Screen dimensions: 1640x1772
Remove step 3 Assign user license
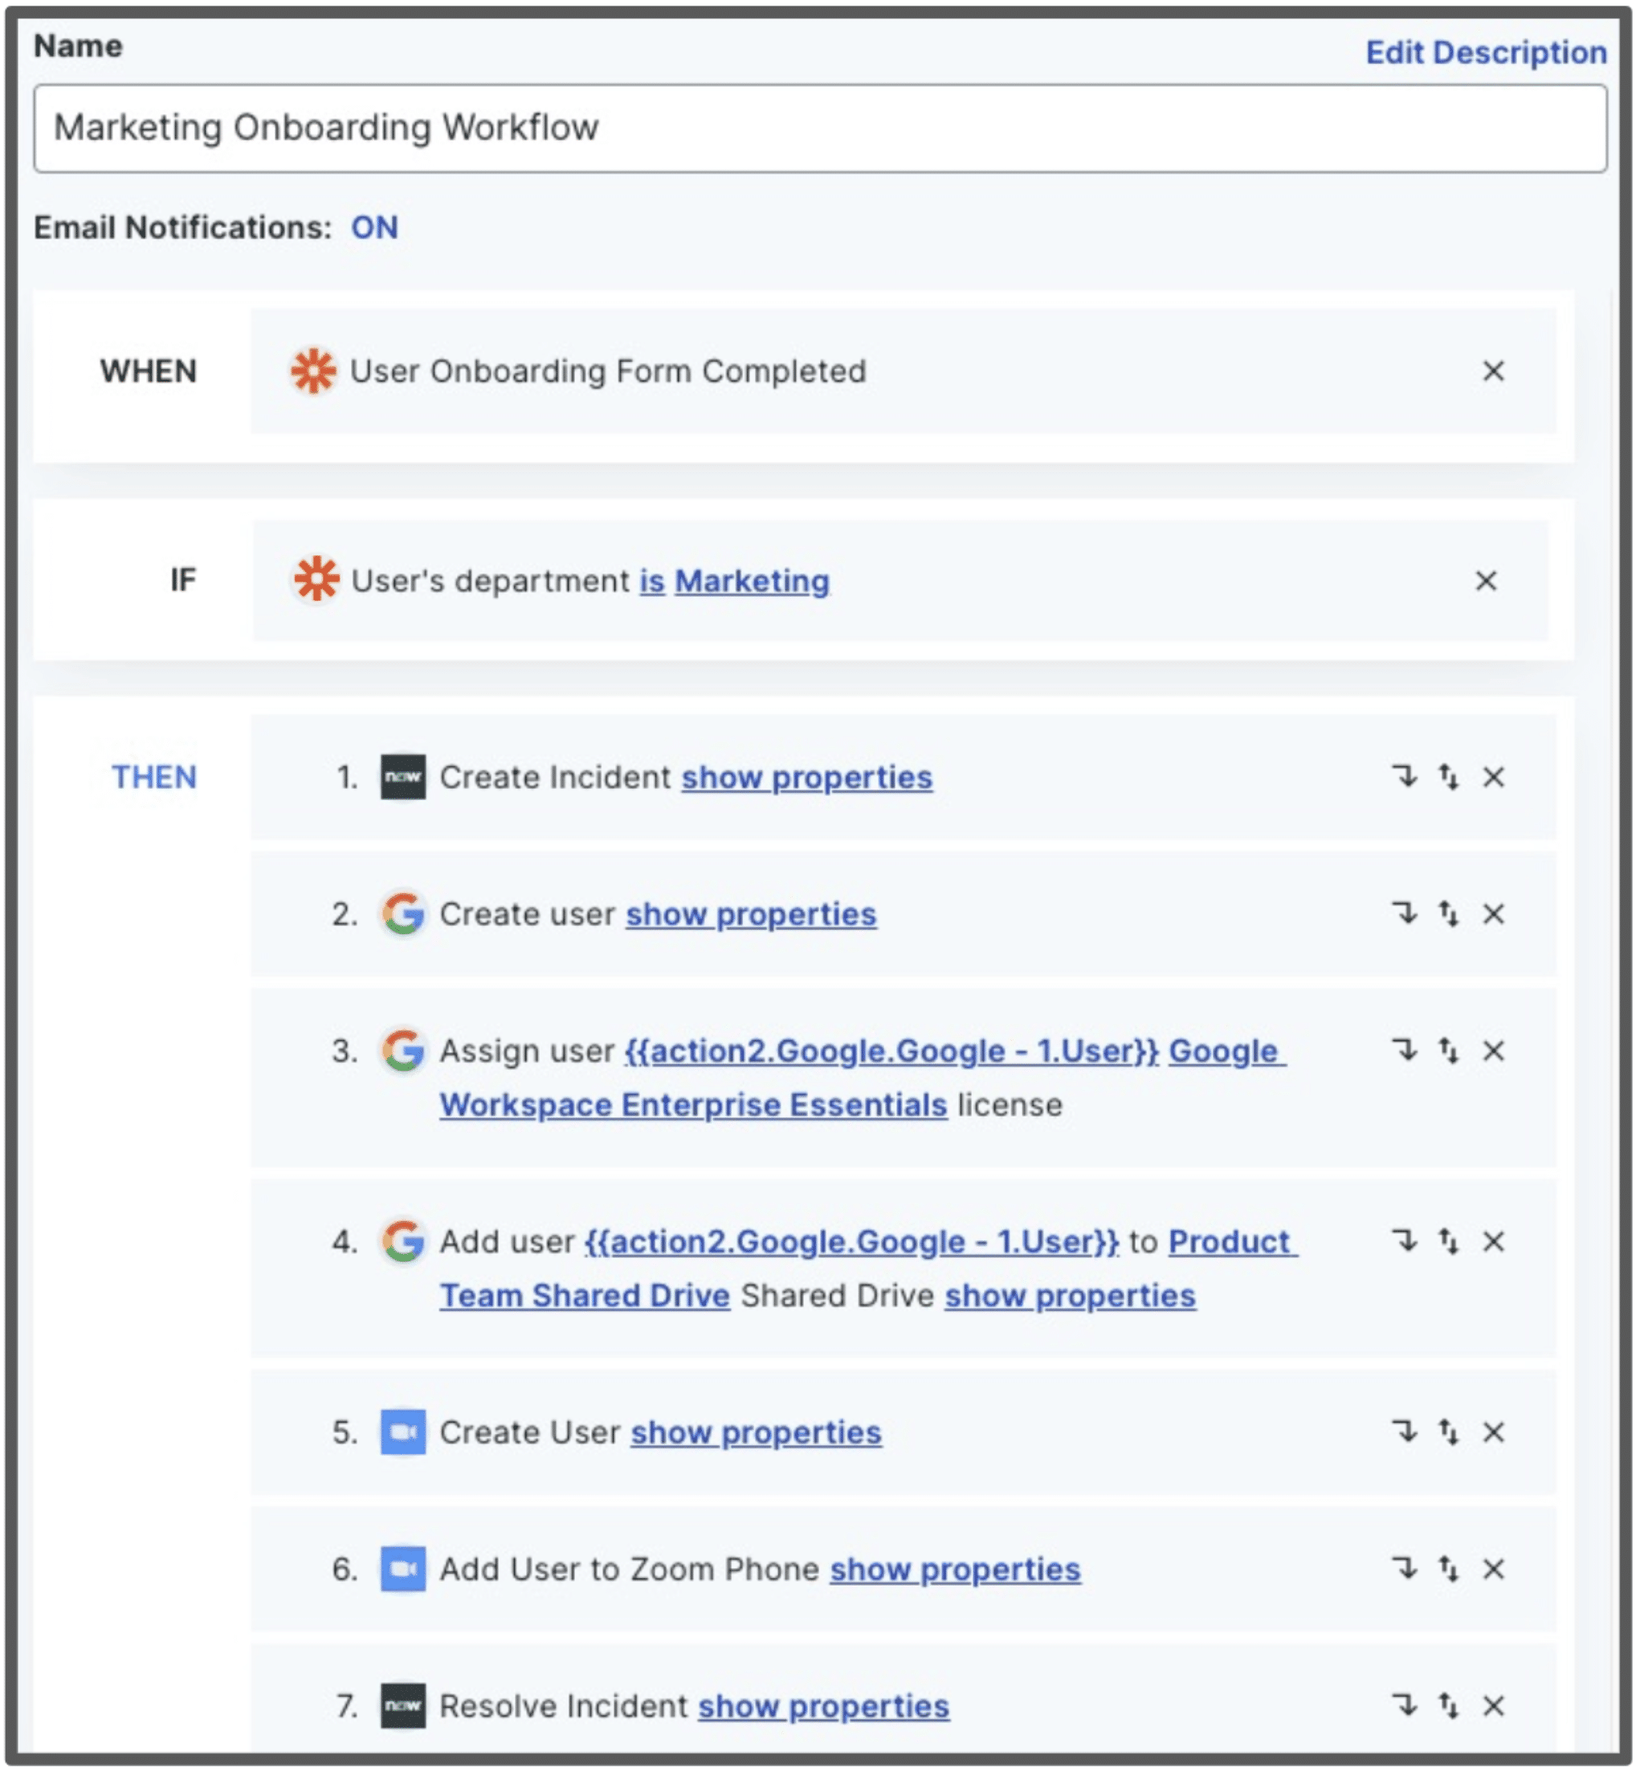point(1493,1051)
